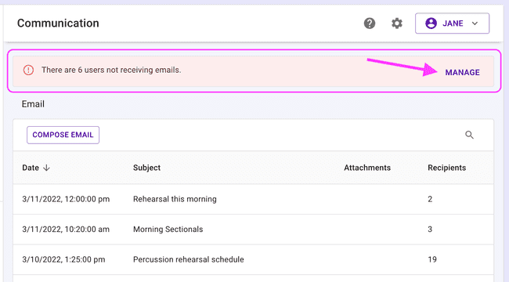
Task: Click recipient count 19
Action: 432,259
